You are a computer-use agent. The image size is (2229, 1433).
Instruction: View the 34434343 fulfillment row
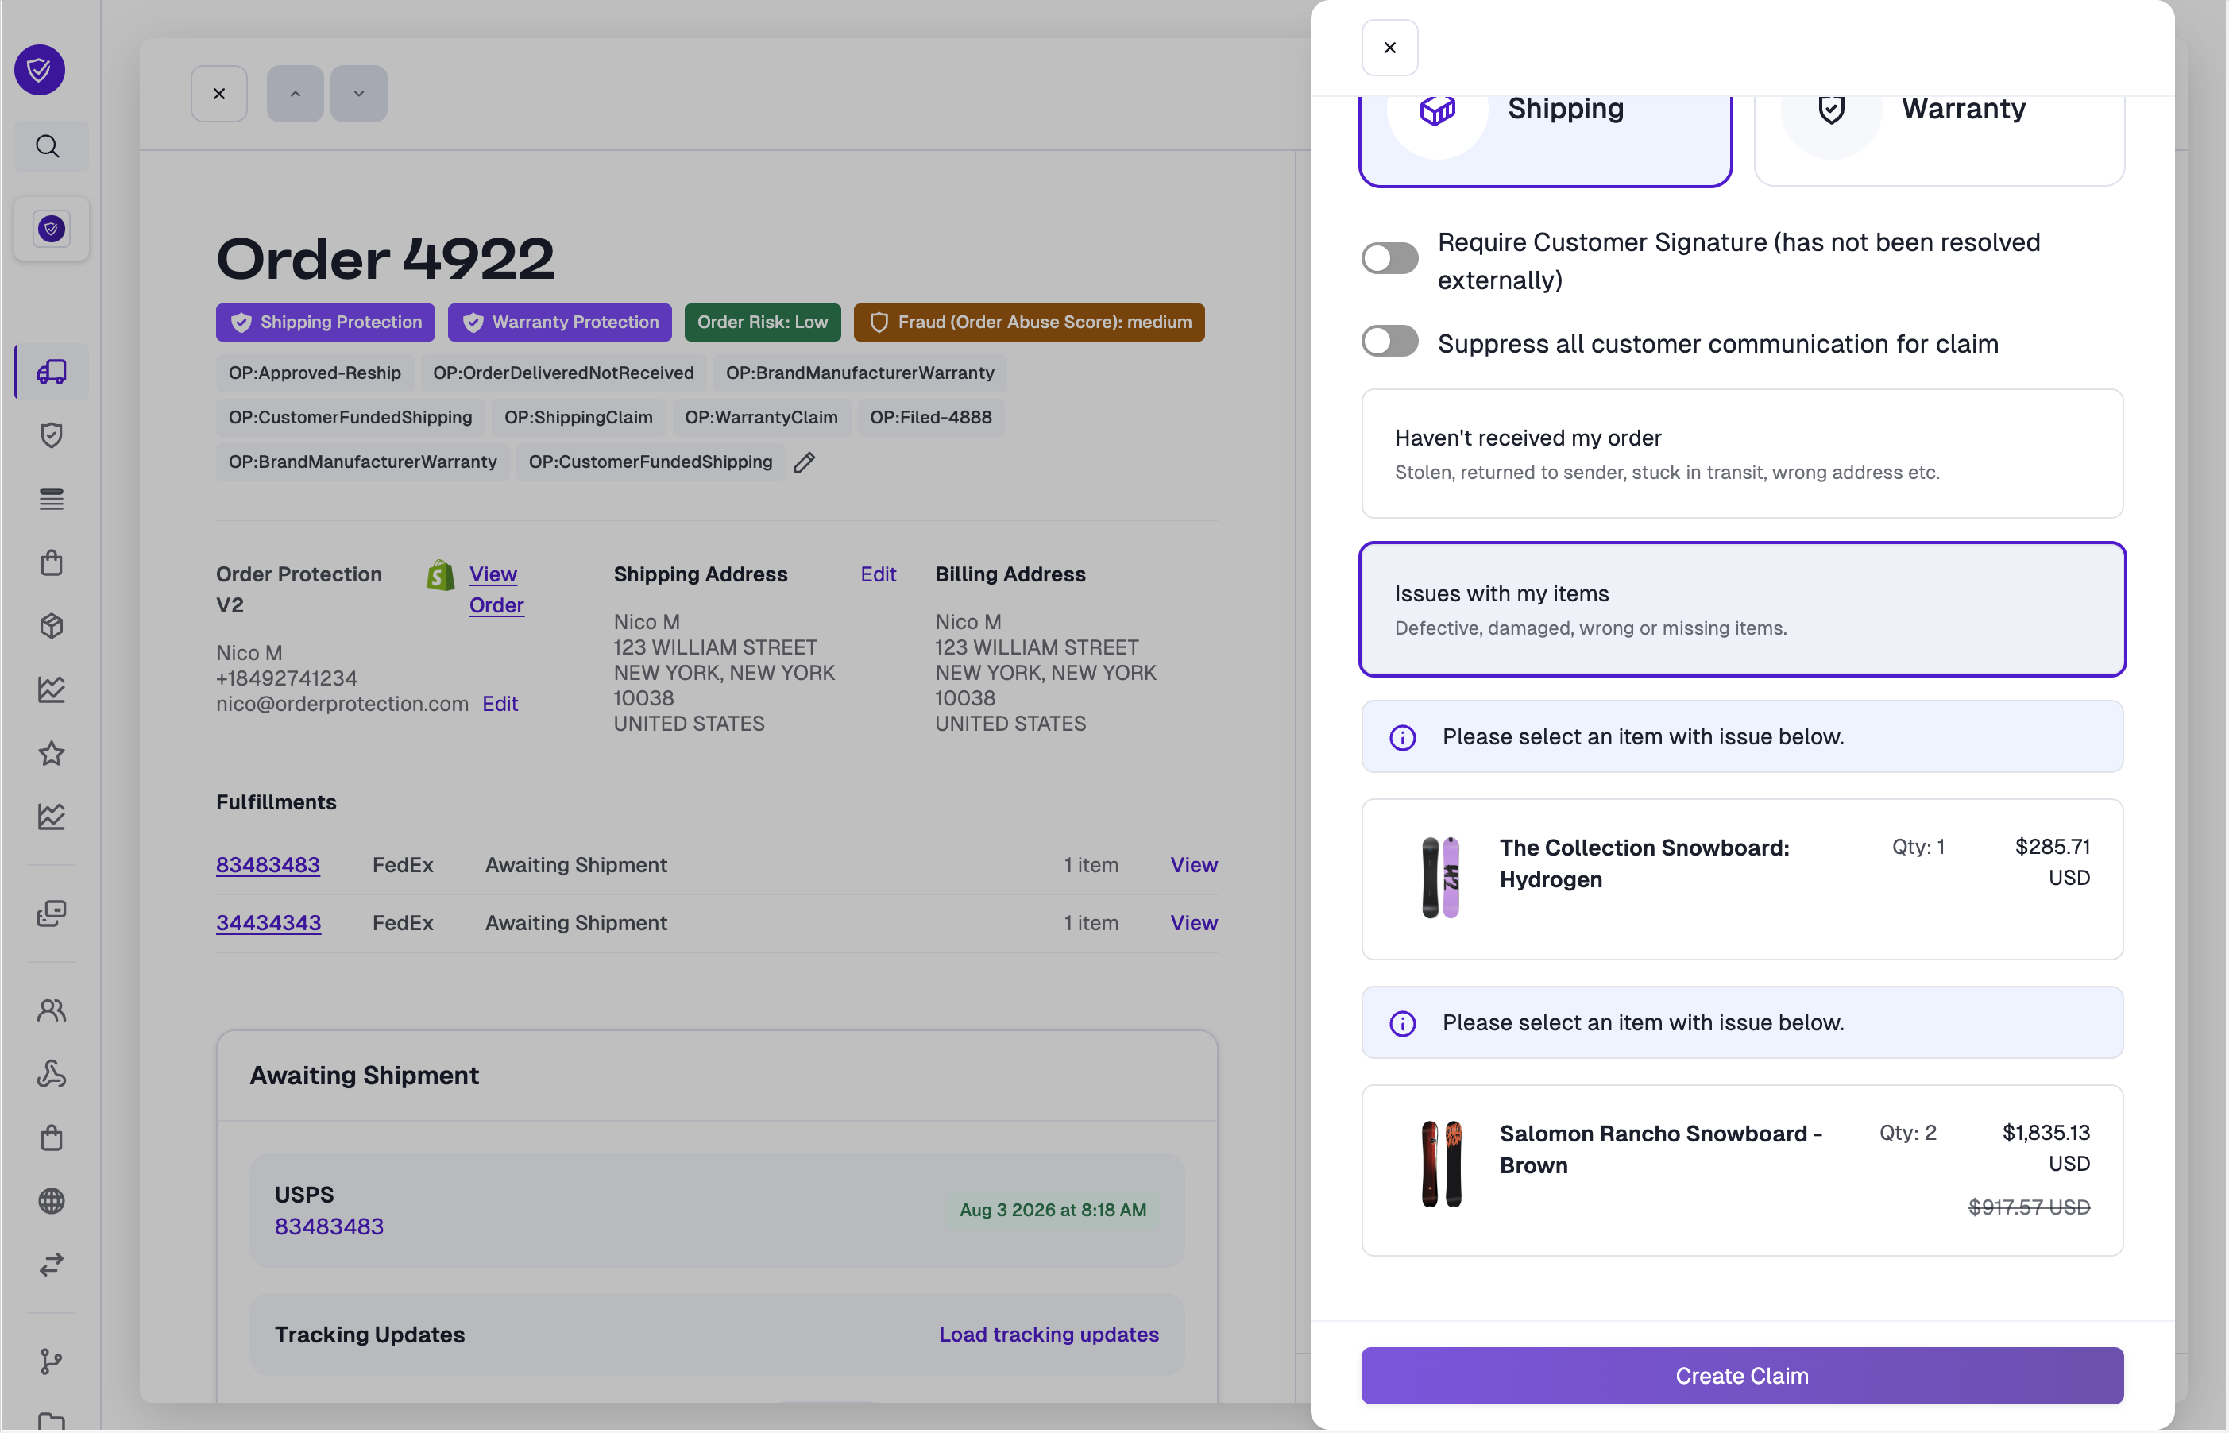1194,923
